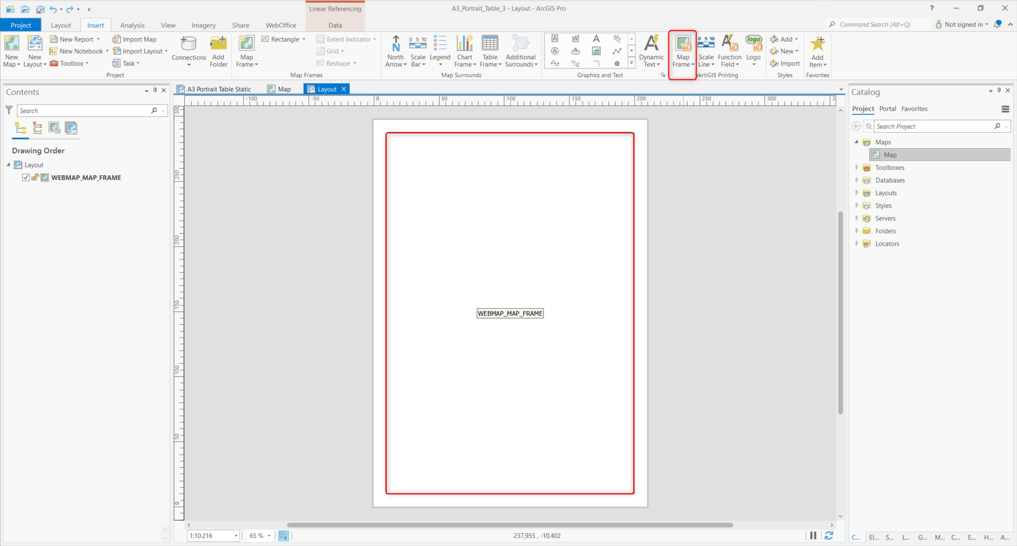Switch to the Analysis ribbon tab
Image resolution: width=1017 pixels, height=546 pixels.
coord(132,25)
